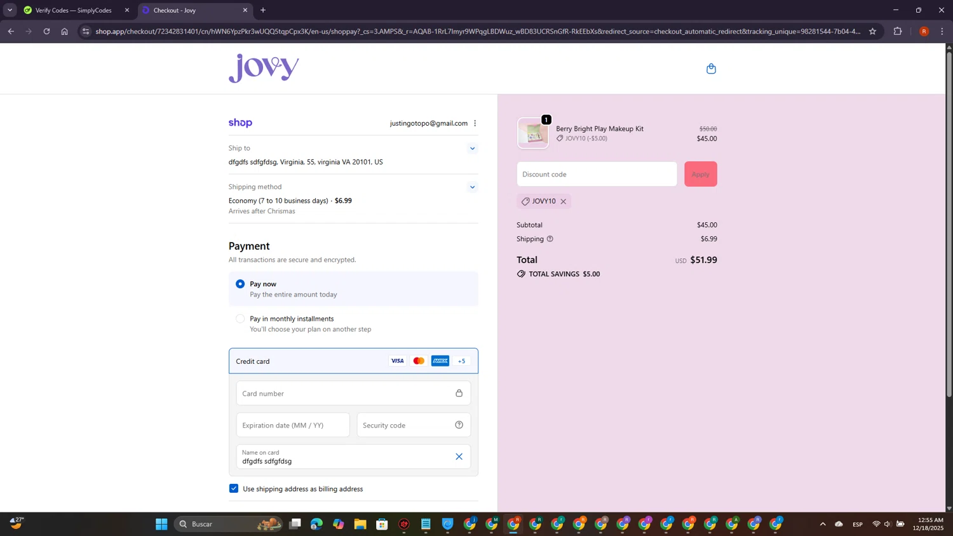This screenshot has height=536, width=953.
Task: Click the Expiration date field
Action: click(293, 425)
